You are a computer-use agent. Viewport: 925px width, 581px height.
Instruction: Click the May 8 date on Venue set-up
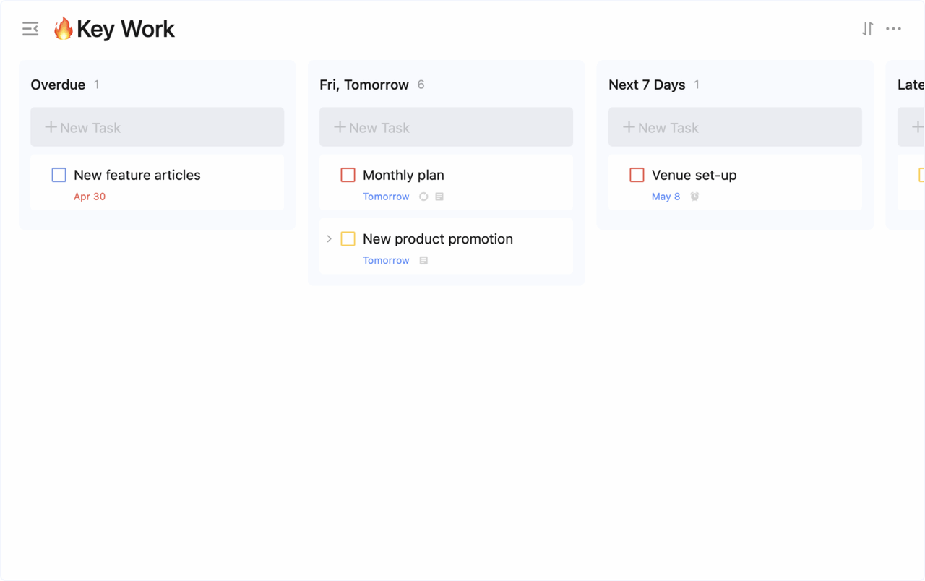pyautogui.click(x=666, y=197)
